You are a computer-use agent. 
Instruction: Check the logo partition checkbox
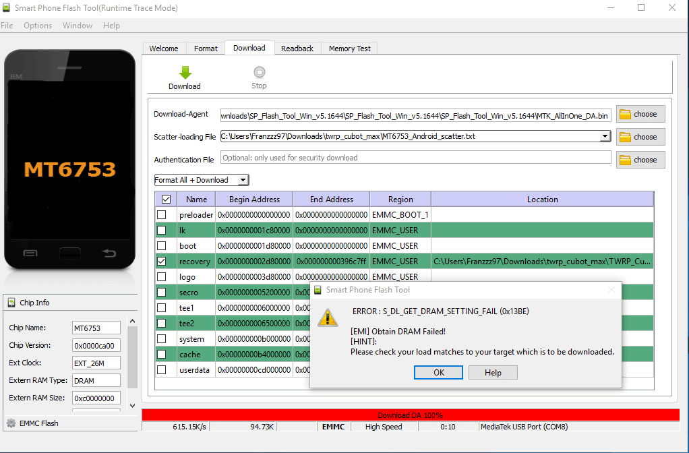coord(162,277)
